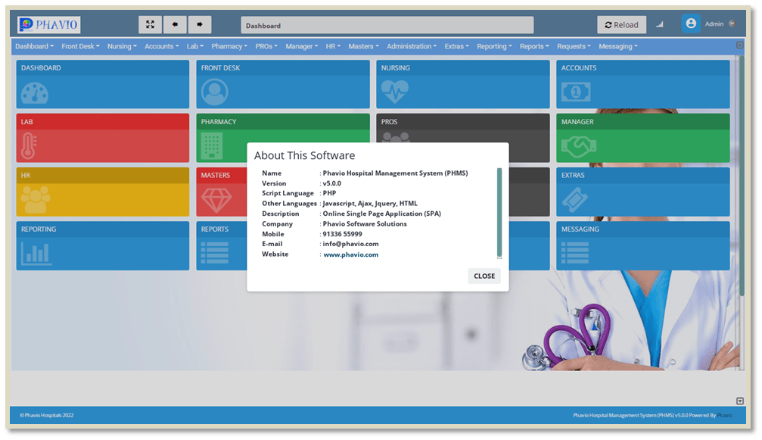The width and height of the screenshot is (762, 440).
Task: Open the Reports tile list icon
Action: pyautogui.click(x=215, y=253)
